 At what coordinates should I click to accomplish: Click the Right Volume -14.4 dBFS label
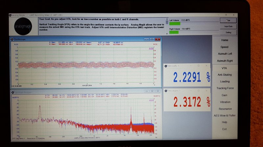179,29
